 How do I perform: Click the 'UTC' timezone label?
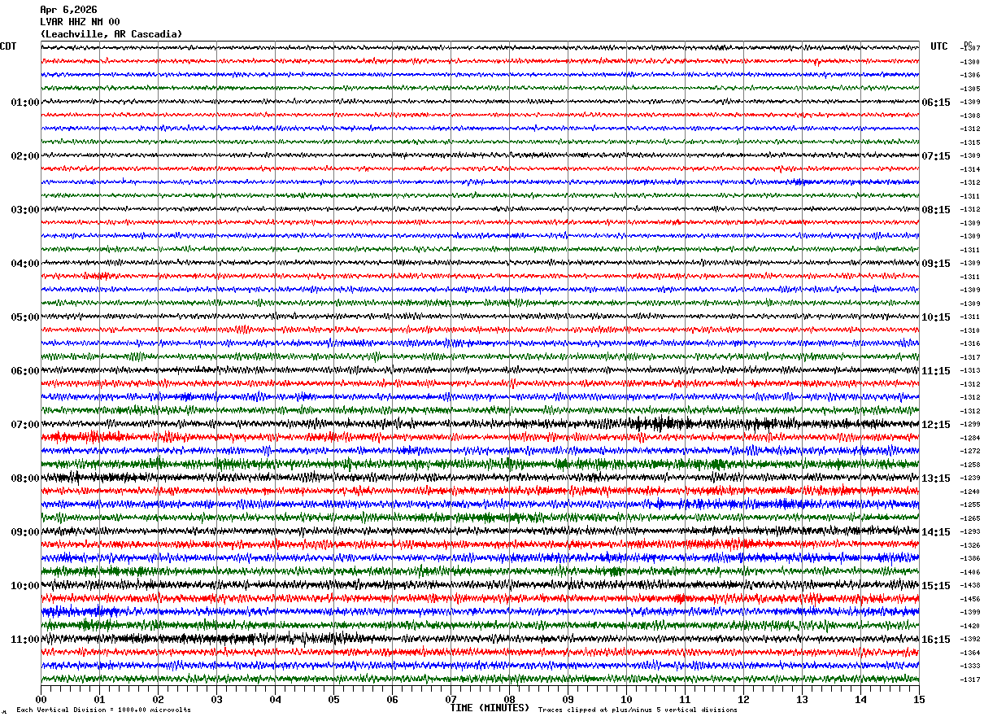coord(939,46)
